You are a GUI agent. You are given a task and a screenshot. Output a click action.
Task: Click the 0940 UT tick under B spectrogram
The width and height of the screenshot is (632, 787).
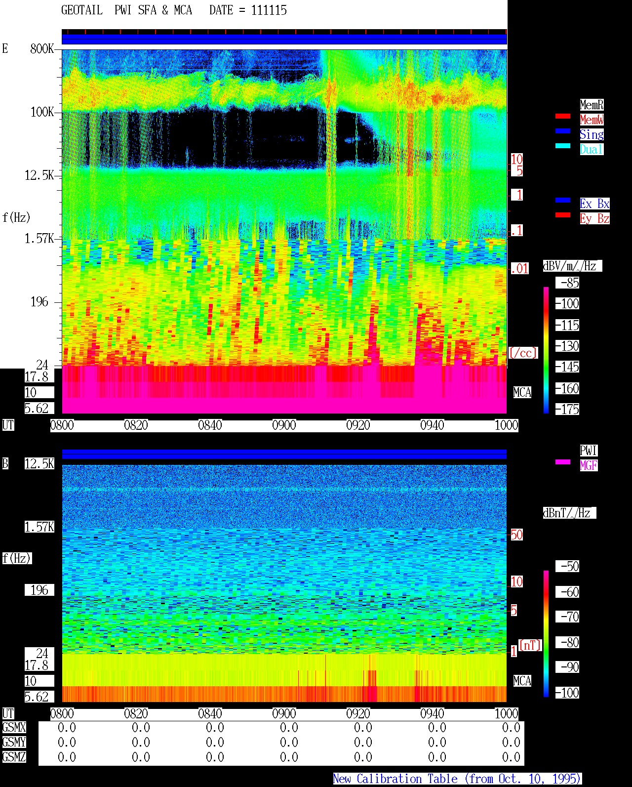(432, 714)
